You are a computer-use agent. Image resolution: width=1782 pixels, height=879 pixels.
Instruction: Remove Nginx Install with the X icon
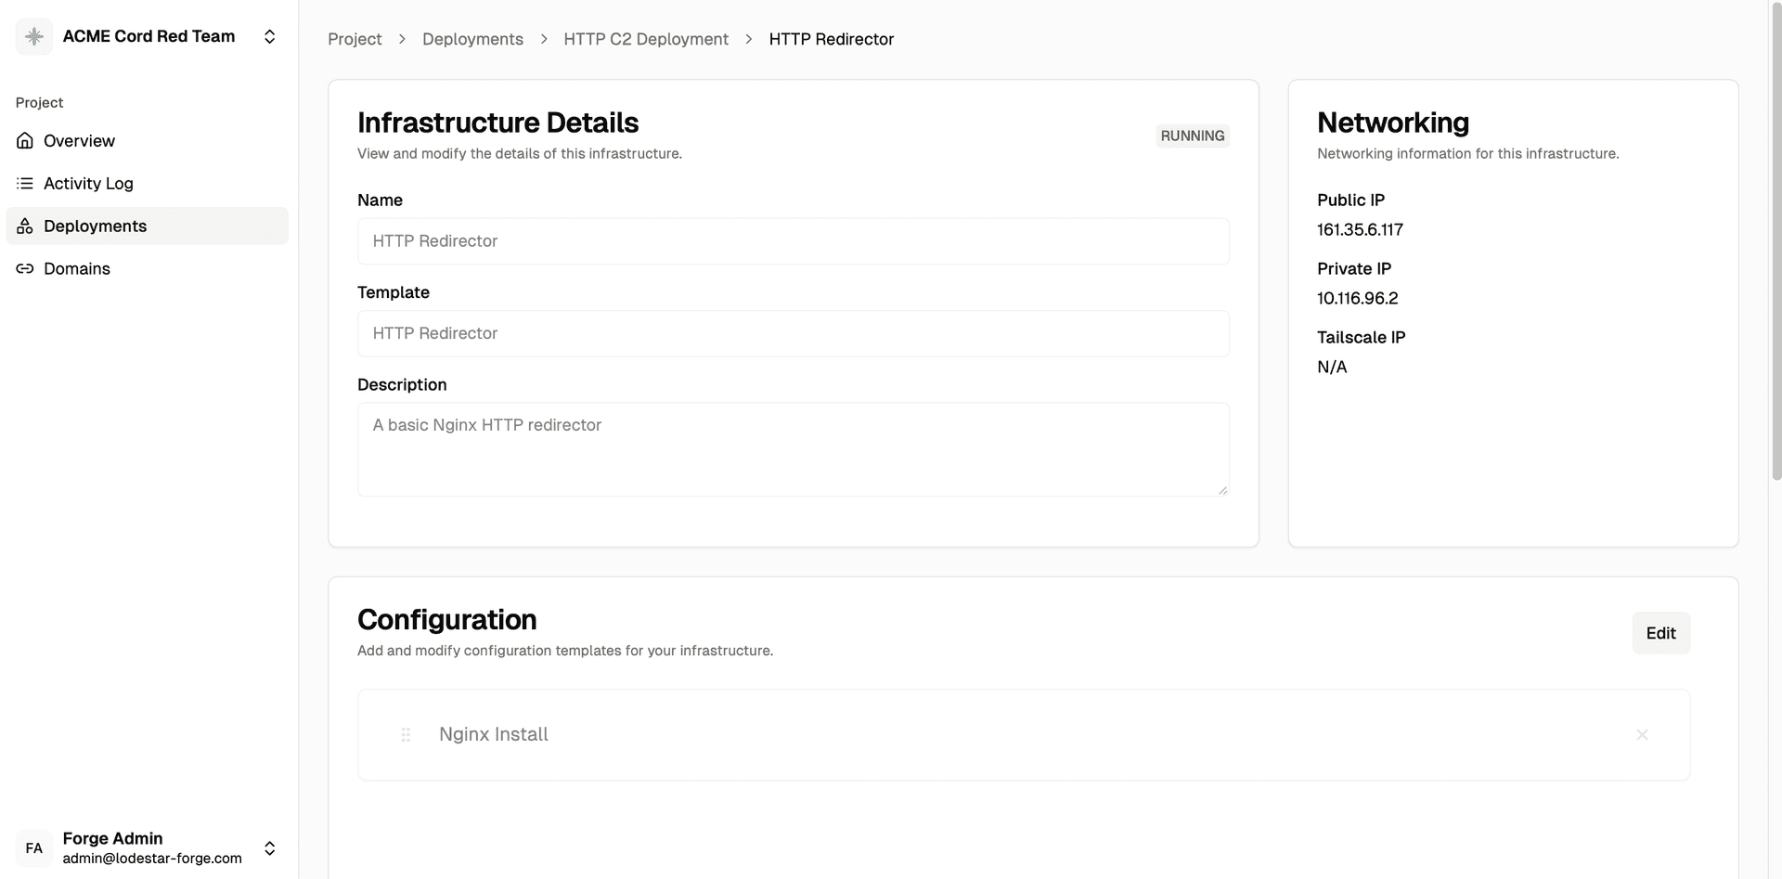click(x=1642, y=735)
